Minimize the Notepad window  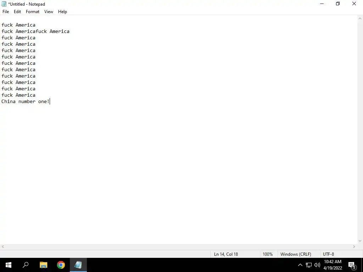click(x=322, y=4)
